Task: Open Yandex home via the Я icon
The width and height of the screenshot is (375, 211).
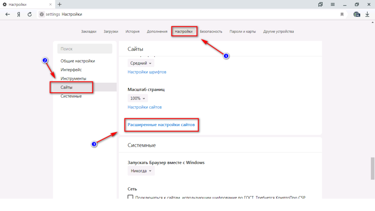Action: [18, 14]
